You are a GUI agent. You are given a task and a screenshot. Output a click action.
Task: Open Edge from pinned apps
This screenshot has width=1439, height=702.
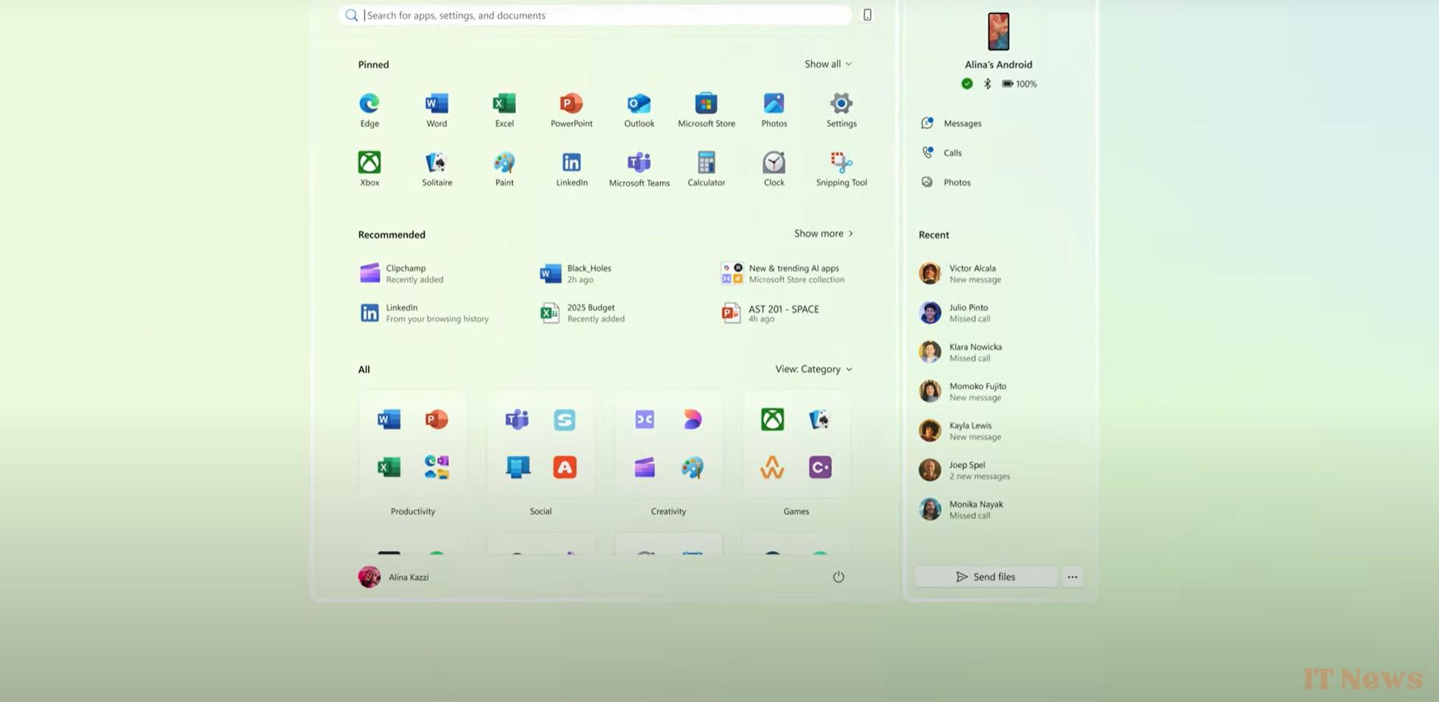click(x=369, y=109)
